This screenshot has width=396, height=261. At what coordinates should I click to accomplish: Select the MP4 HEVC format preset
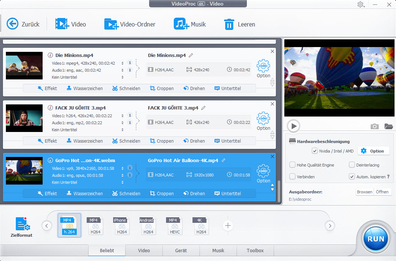[x=175, y=225]
